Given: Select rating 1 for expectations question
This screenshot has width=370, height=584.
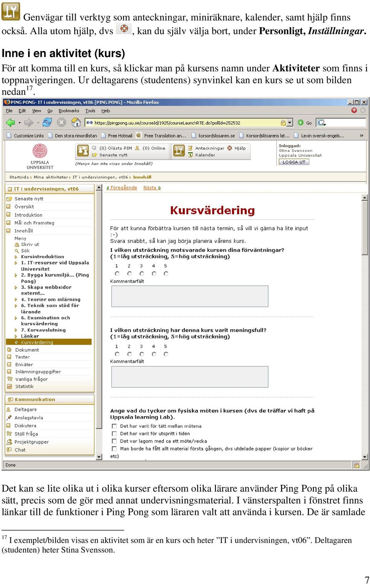Looking at the screenshot, I should click(x=117, y=273).
